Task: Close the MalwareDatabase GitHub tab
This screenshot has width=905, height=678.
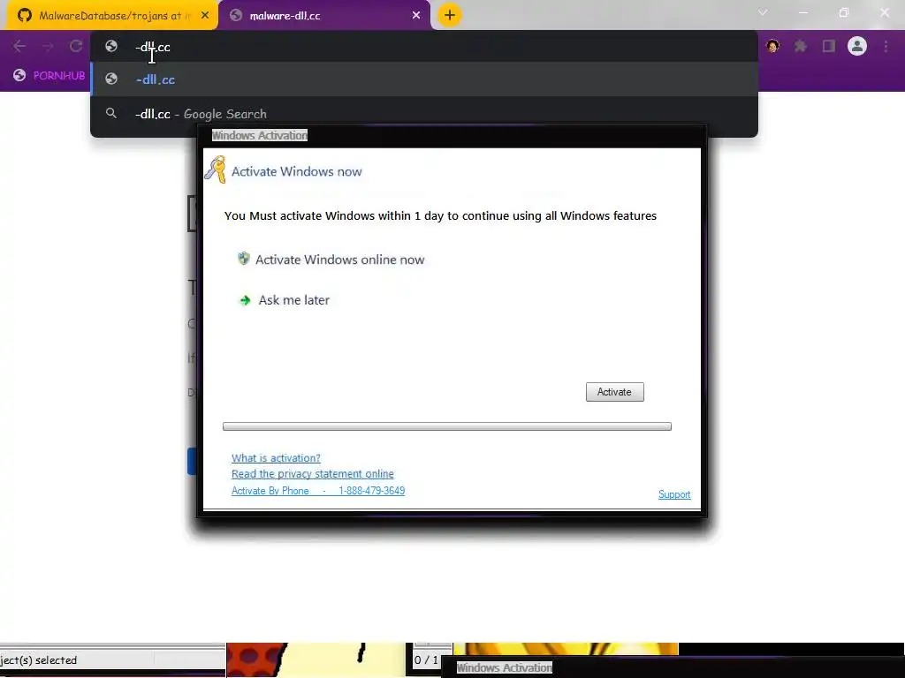Action: pos(205,16)
